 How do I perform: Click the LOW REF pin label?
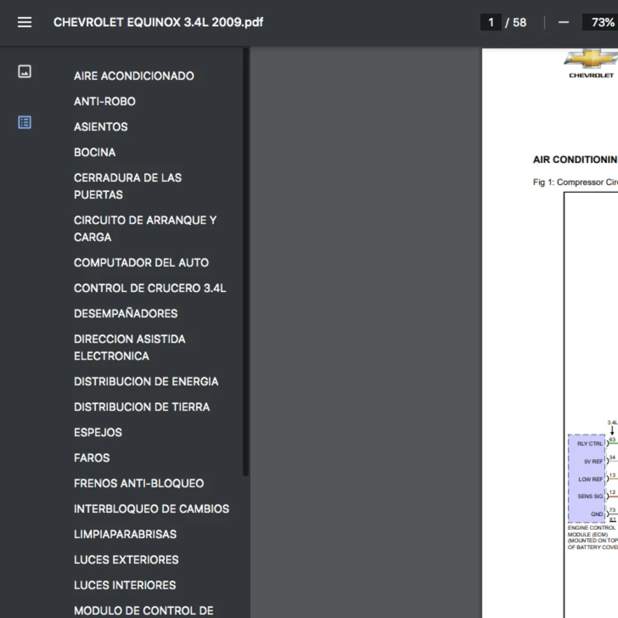click(591, 480)
